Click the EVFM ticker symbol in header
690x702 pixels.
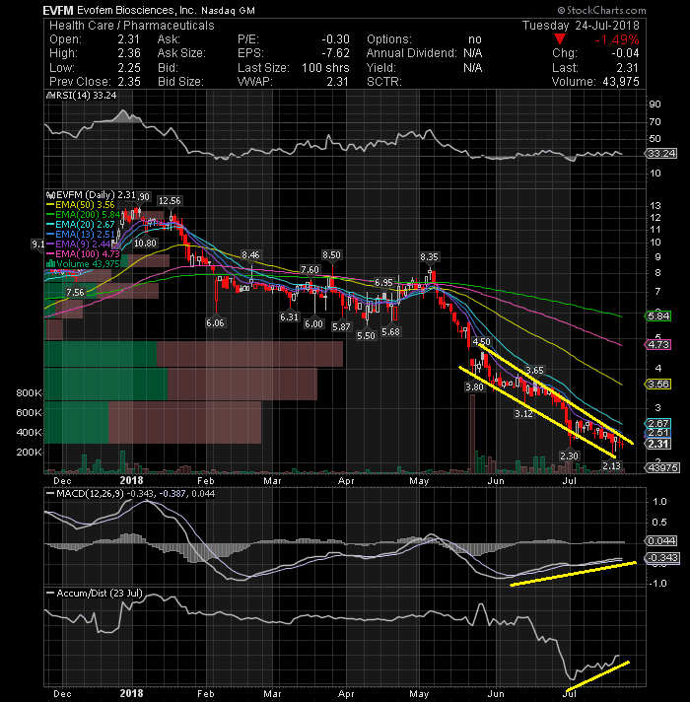58,10
